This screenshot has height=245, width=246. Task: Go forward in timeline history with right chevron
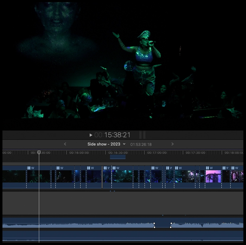point(172,144)
